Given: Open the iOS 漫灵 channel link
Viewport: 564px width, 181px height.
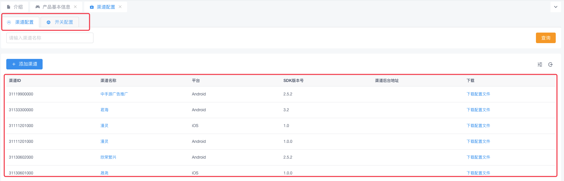Looking at the screenshot, I should click(104, 126).
